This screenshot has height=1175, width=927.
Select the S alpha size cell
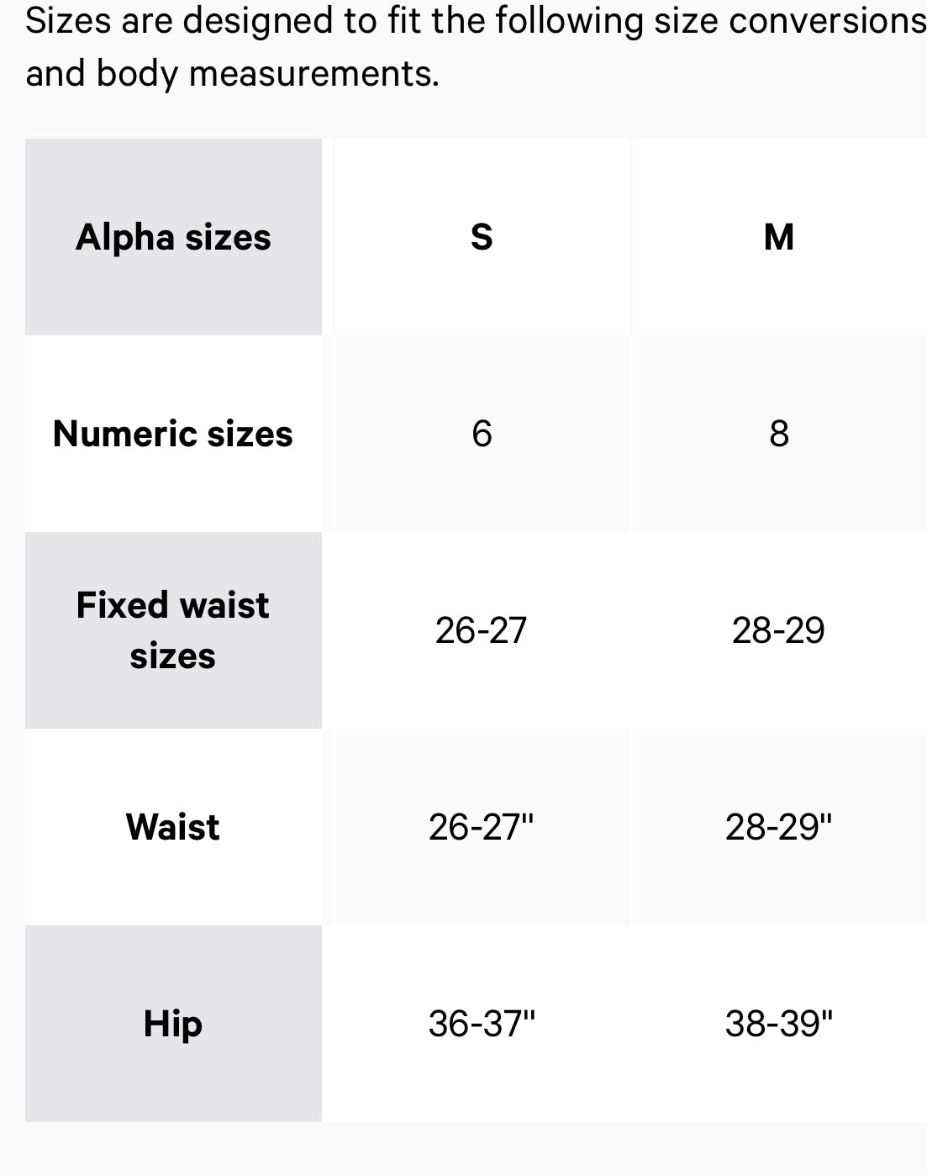click(482, 237)
